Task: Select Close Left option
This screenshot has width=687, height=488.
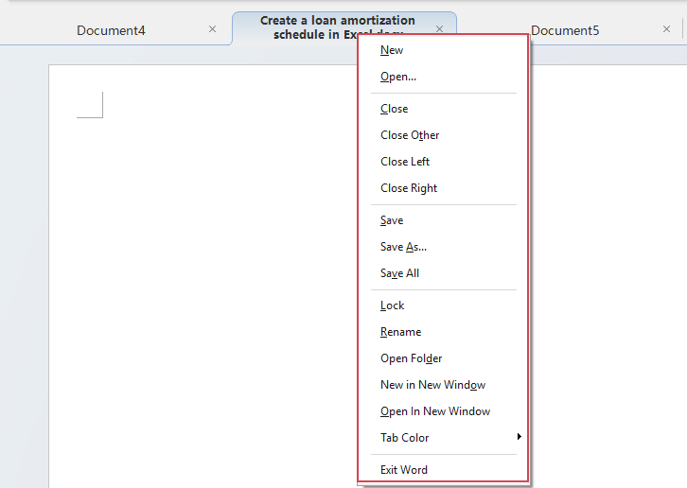Action: pyautogui.click(x=405, y=162)
